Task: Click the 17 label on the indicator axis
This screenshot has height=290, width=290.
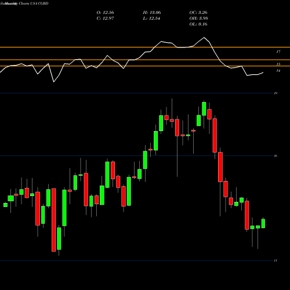Action: click(x=278, y=52)
